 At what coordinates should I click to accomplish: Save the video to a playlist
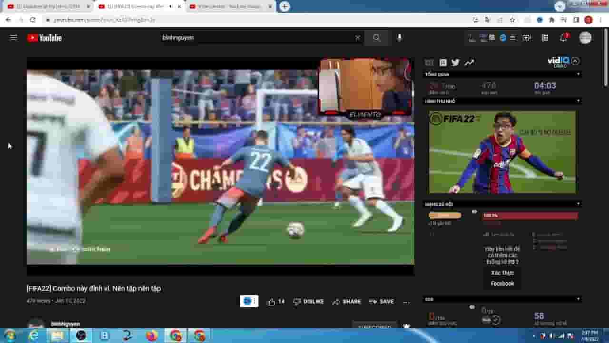pyautogui.click(x=382, y=302)
